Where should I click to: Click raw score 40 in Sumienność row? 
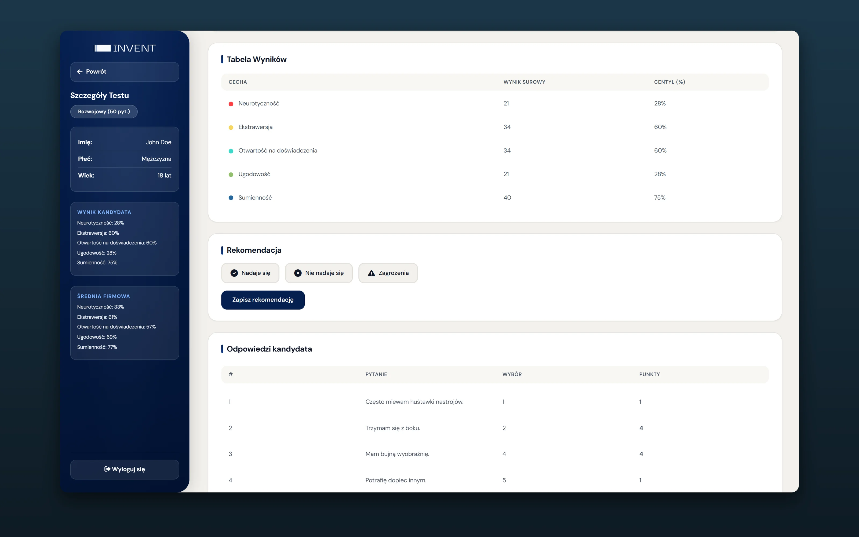click(x=507, y=197)
